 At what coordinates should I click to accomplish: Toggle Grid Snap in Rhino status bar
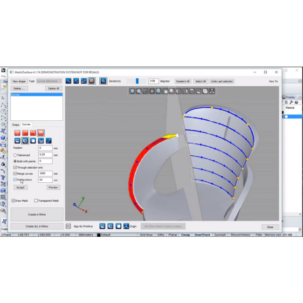pos(146,234)
